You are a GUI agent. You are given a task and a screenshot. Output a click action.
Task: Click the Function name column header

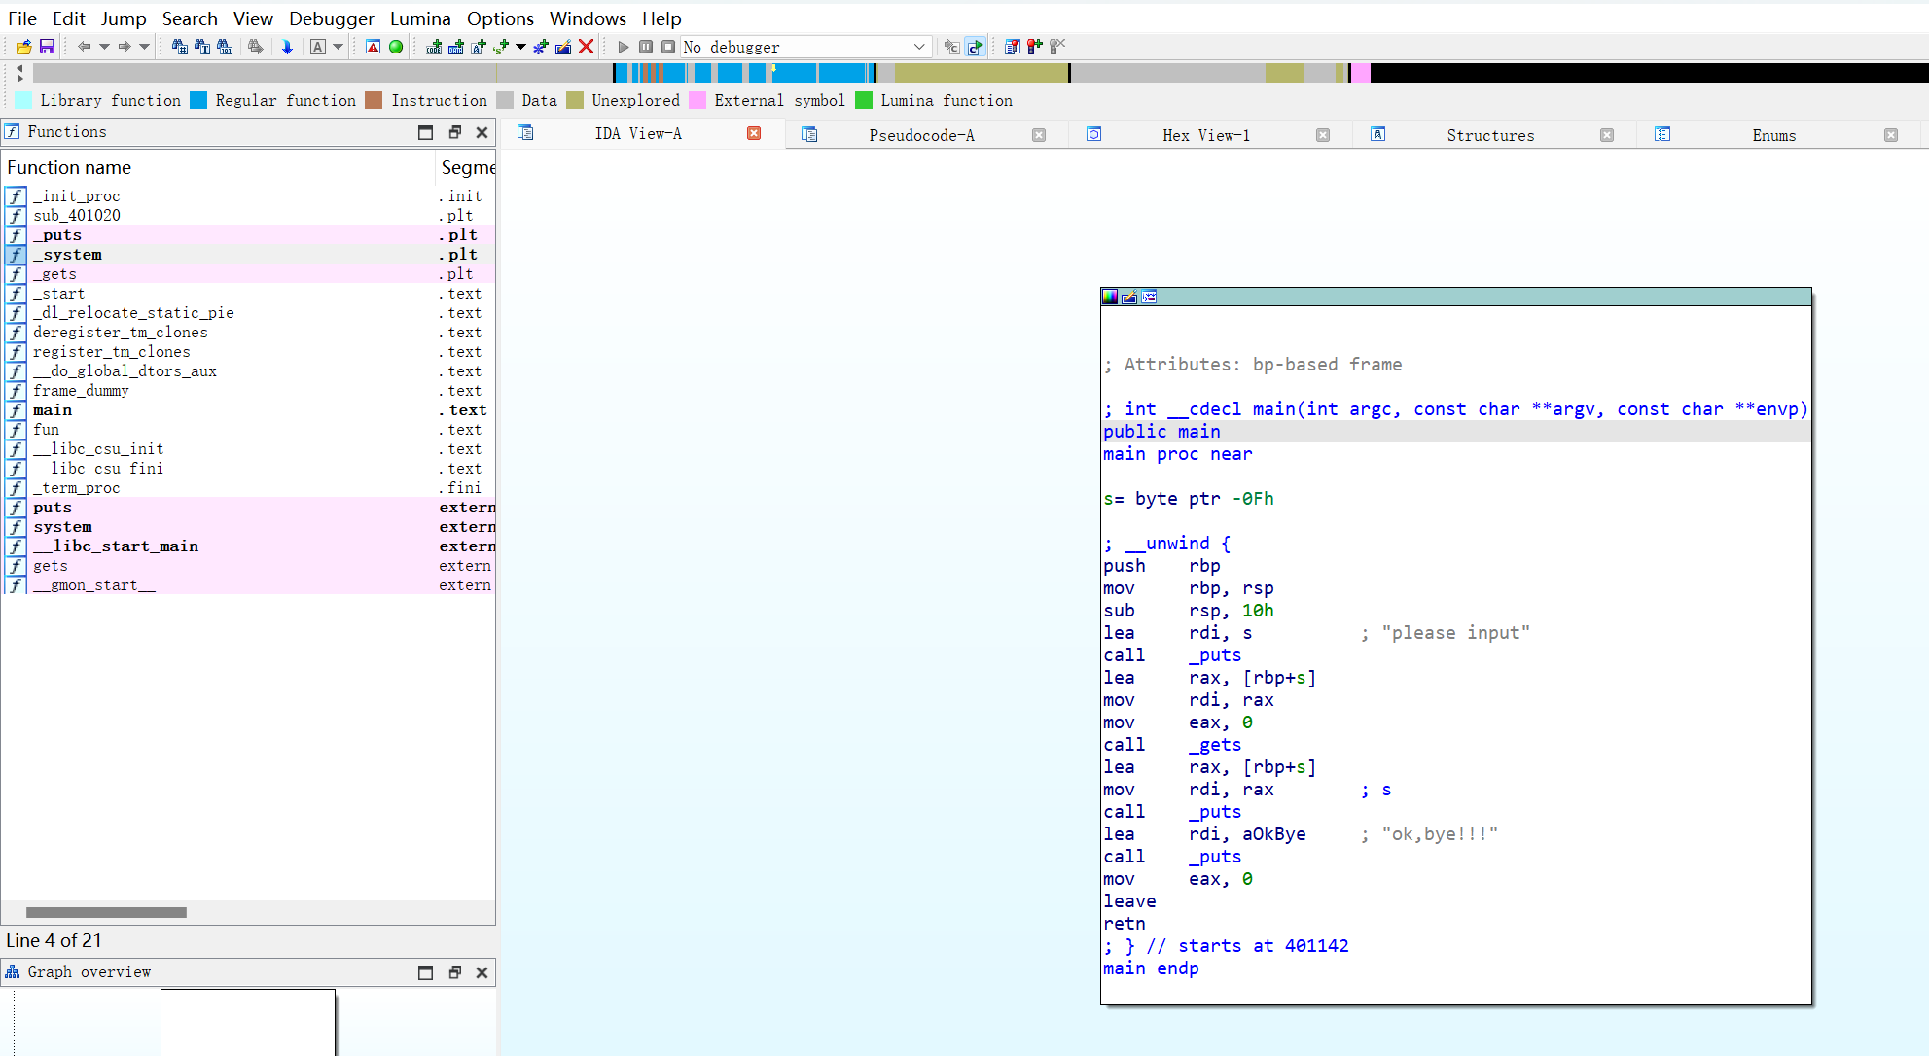click(x=218, y=167)
